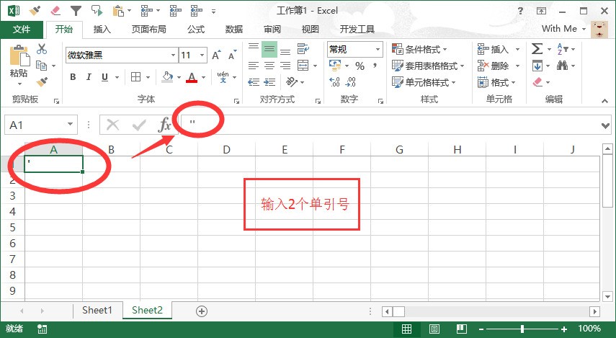The width and height of the screenshot is (616, 338).
Task: Expand the formula bar
Action: (x=605, y=126)
